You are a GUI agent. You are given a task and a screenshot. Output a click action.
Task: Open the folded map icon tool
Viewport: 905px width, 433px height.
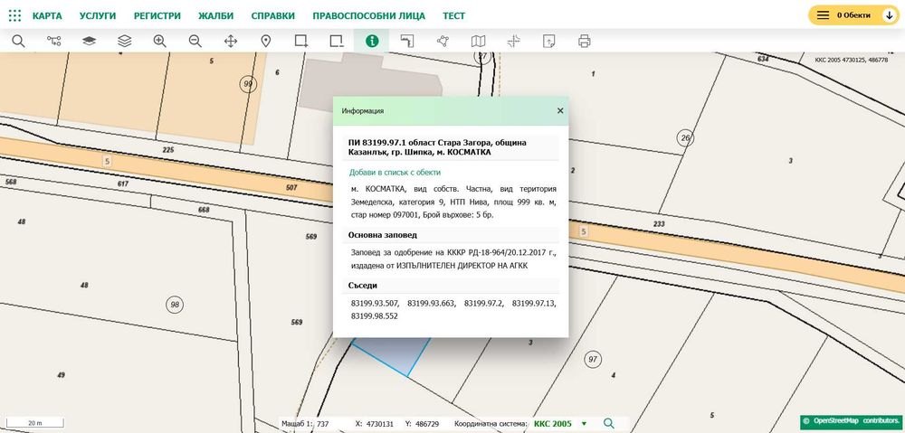478,41
